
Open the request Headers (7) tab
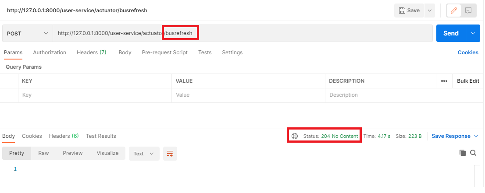click(x=92, y=53)
